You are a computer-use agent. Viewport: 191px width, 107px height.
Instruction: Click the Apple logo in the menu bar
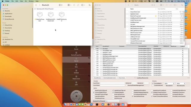[3, 1]
